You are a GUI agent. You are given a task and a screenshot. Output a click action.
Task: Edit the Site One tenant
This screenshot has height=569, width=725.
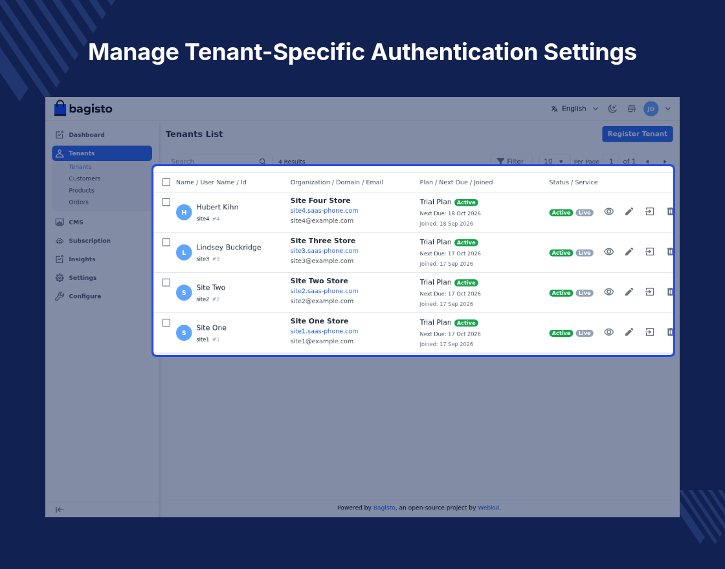(629, 332)
